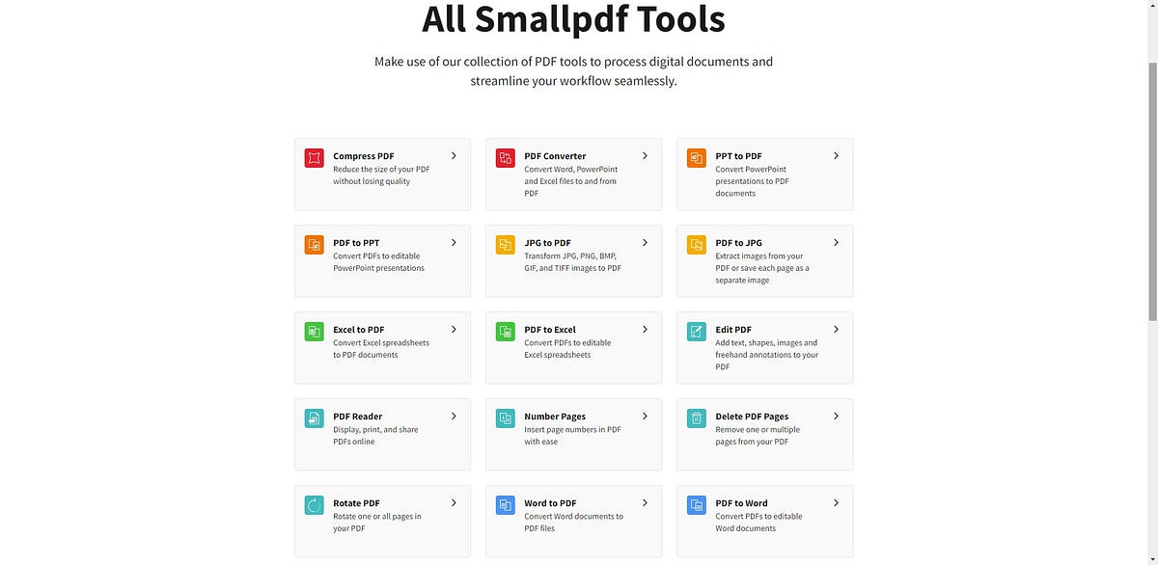Screen dimensions: 1158x565
Task: Open the PDF Converter title link
Action: point(555,156)
